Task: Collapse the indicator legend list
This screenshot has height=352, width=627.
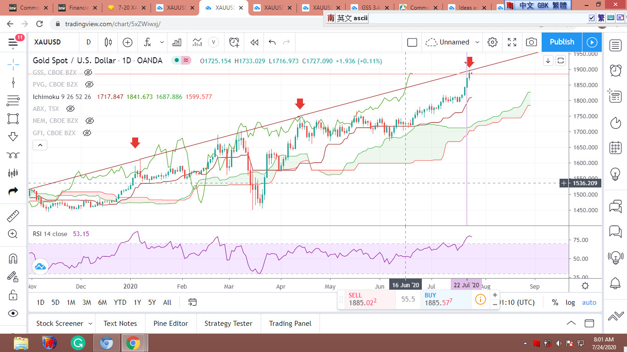Action: pos(40,145)
